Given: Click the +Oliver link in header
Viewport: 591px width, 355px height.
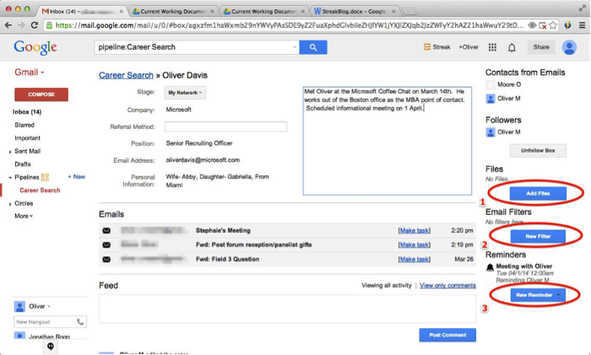Looking at the screenshot, I should pyautogui.click(x=469, y=47).
